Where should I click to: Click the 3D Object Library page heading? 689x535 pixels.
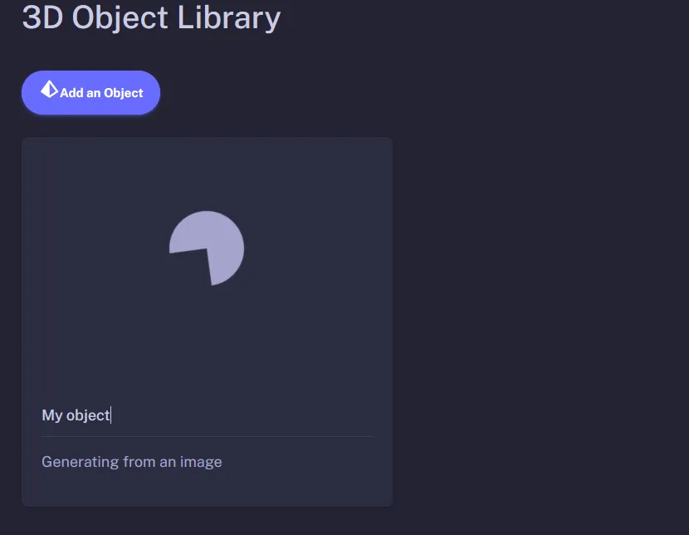(x=152, y=17)
